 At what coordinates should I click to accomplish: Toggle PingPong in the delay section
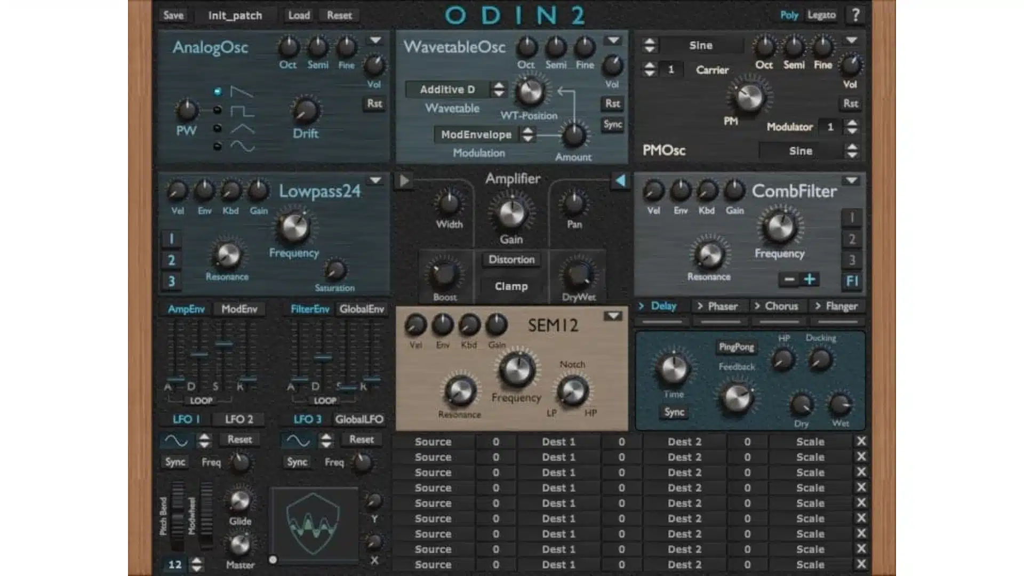coord(737,347)
